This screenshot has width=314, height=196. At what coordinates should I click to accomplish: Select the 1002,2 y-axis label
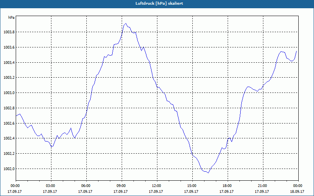pos(9,154)
